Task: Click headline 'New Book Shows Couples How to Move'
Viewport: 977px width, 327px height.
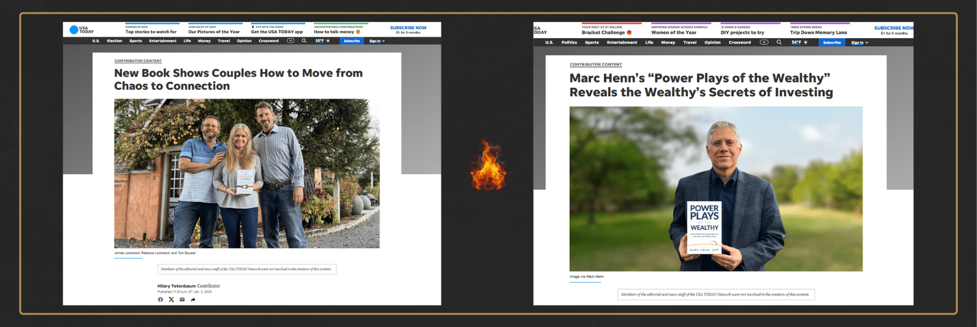Action: [x=238, y=79]
